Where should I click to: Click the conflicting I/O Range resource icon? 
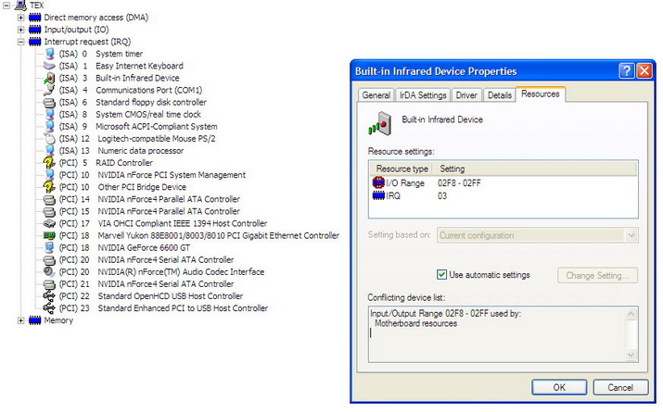click(x=378, y=182)
